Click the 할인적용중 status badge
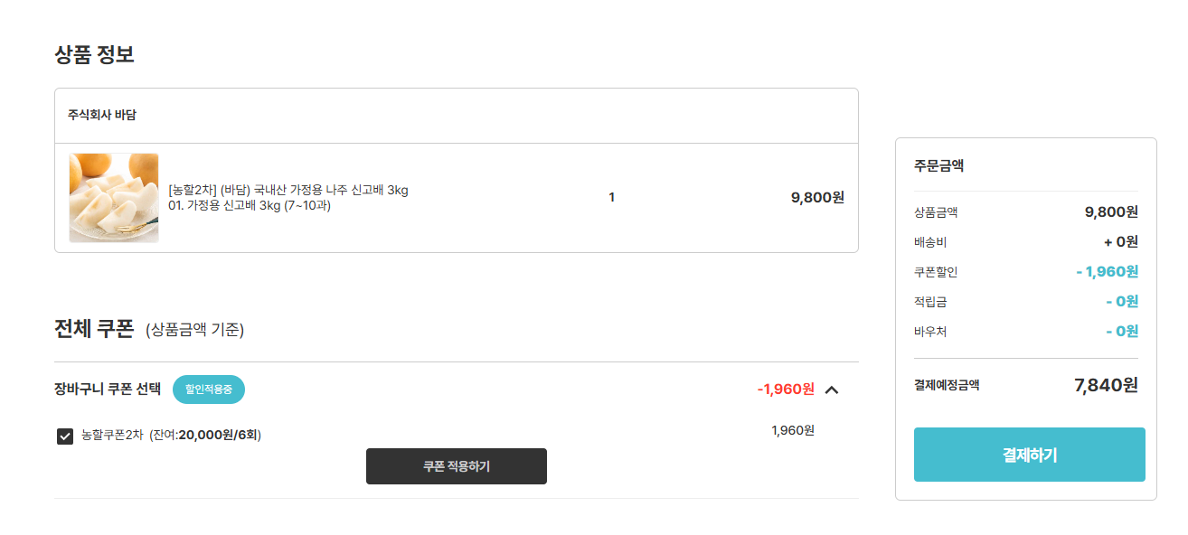The width and height of the screenshot is (1188, 535). 208,390
